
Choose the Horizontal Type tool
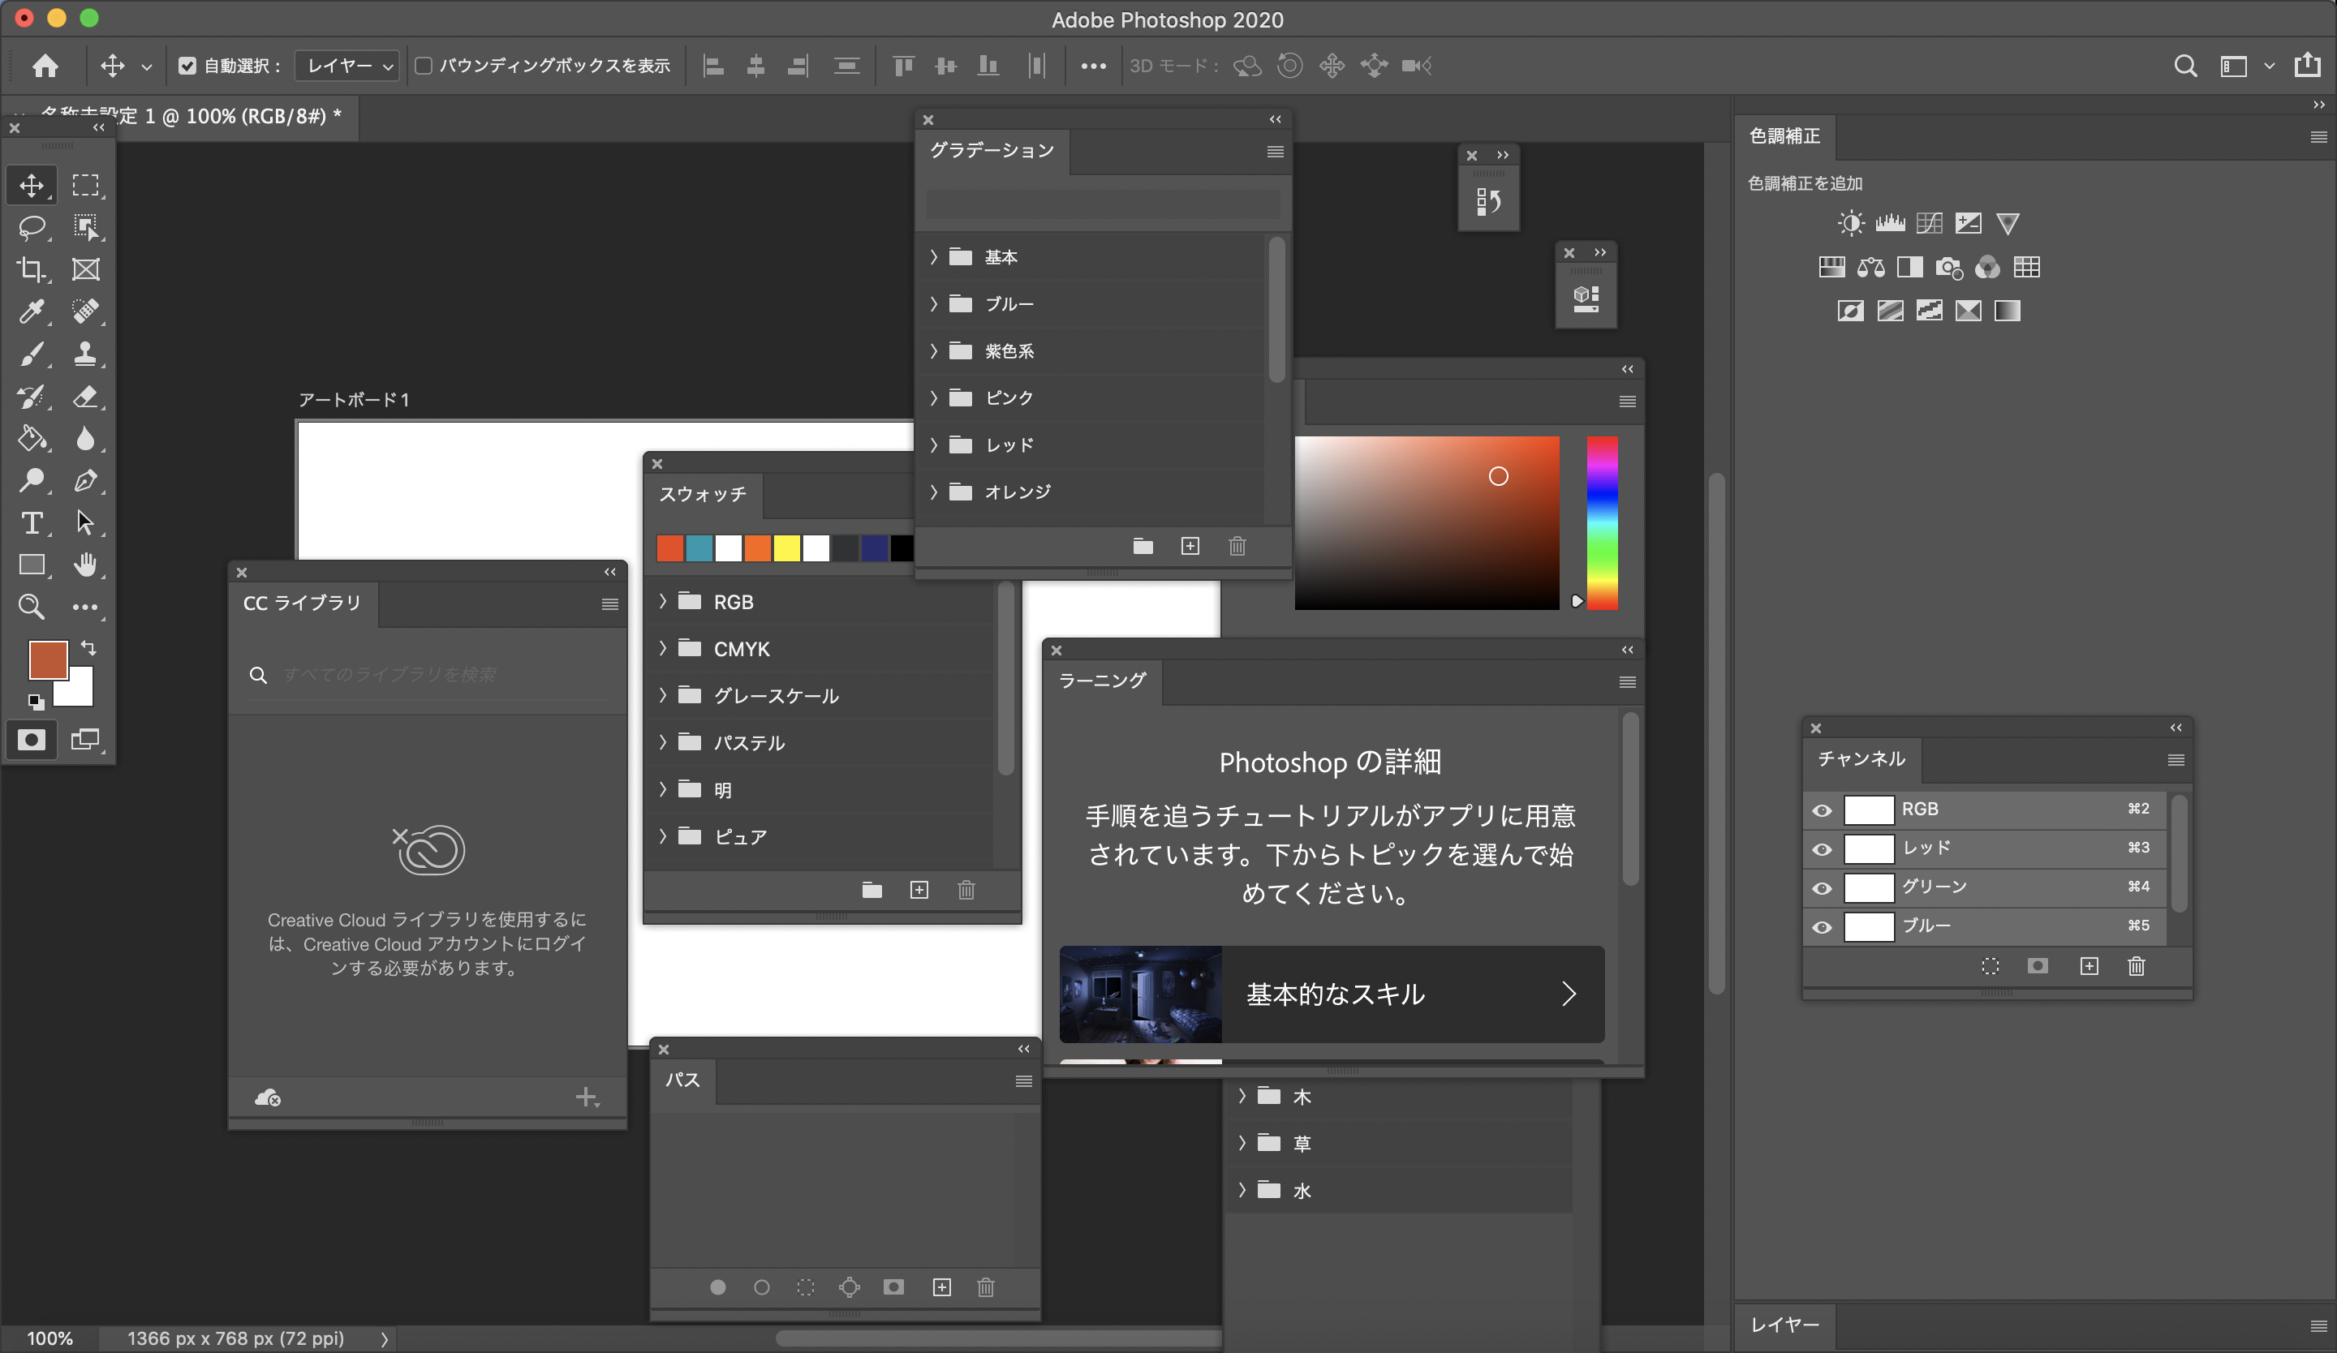tap(32, 522)
